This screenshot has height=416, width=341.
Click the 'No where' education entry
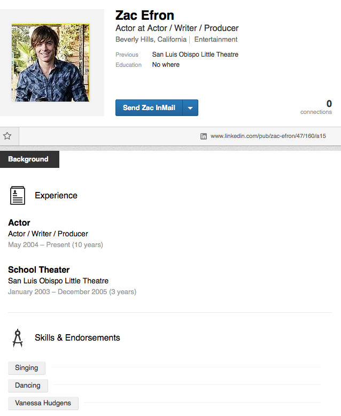[x=166, y=65]
